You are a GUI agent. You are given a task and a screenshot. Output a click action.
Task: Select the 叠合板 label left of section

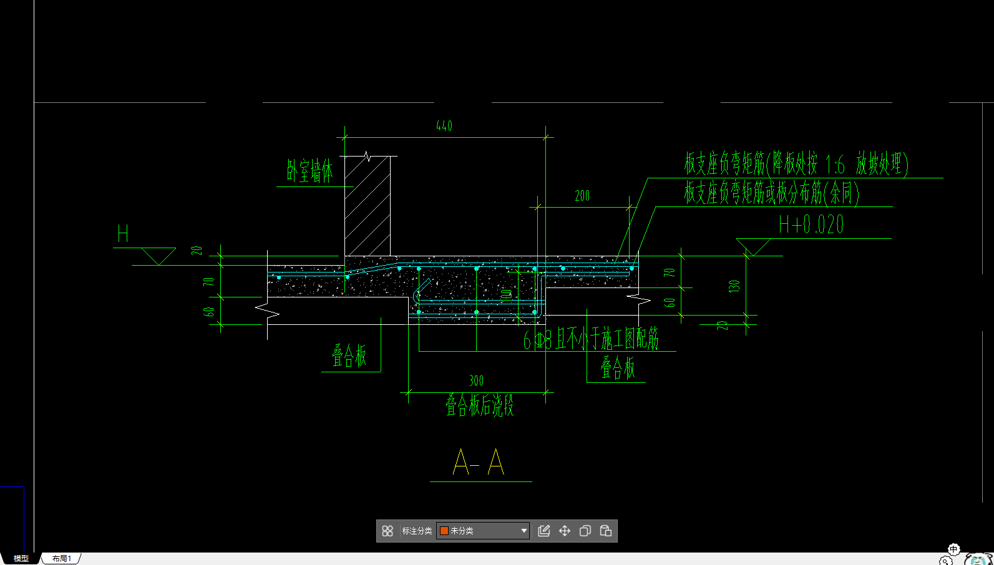[x=349, y=355]
